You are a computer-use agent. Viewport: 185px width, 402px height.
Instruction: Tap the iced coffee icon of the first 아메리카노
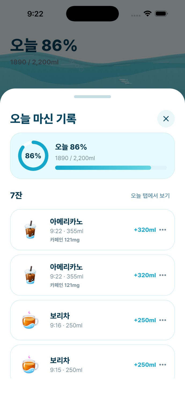(30, 230)
